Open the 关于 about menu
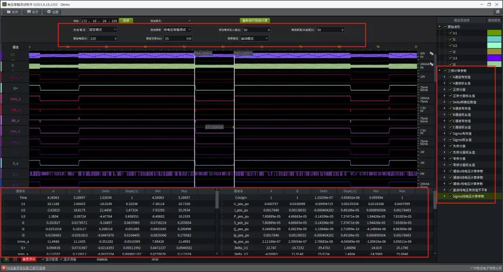503x272 pixels. pos(33,12)
